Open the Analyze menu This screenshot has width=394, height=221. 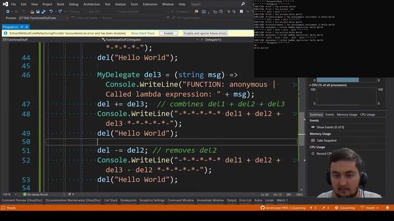[121, 4]
